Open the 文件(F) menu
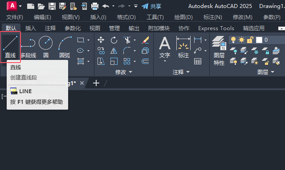Image resolution: width=285 pixels, height=170 pixels. pos(15,17)
